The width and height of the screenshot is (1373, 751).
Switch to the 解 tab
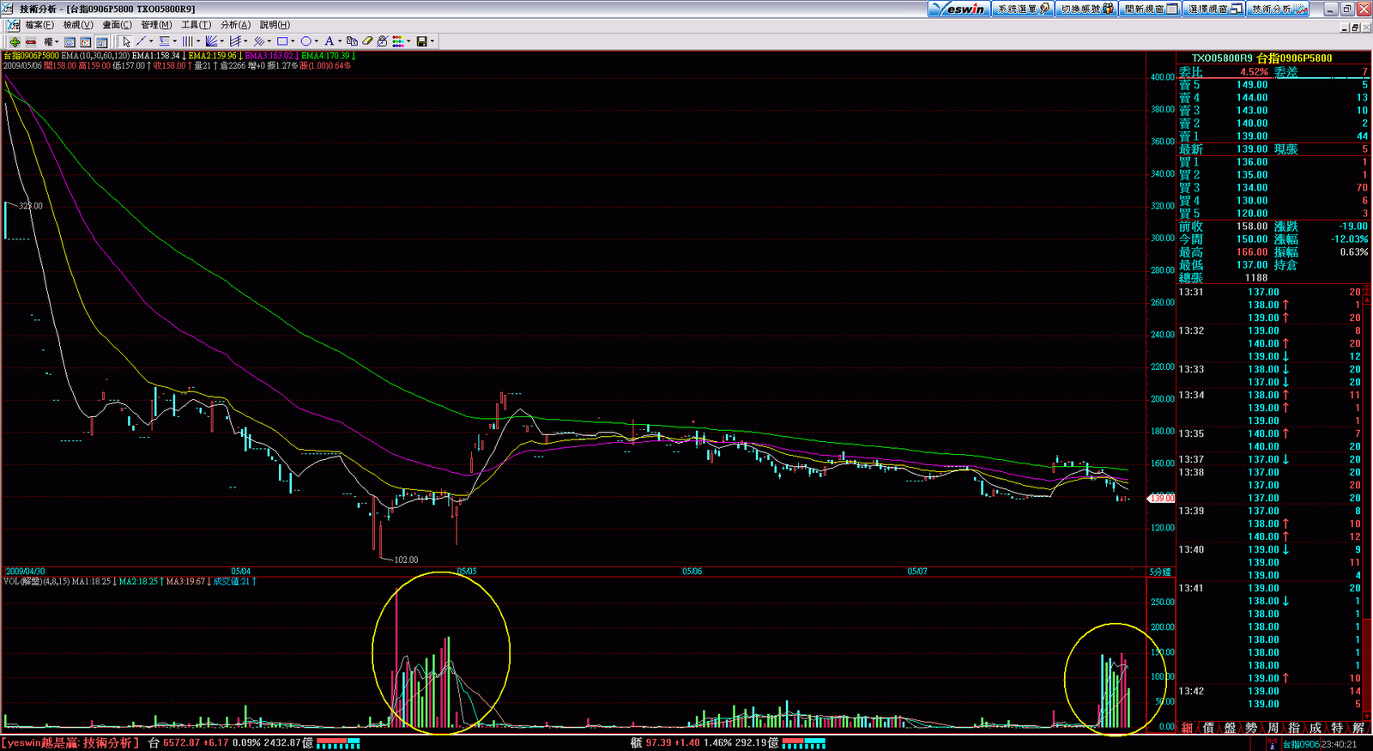pyautogui.click(x=1358, y=728)
